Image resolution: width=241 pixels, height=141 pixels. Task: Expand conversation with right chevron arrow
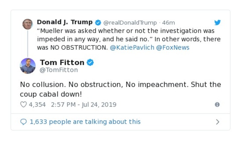tap(217, 122)
